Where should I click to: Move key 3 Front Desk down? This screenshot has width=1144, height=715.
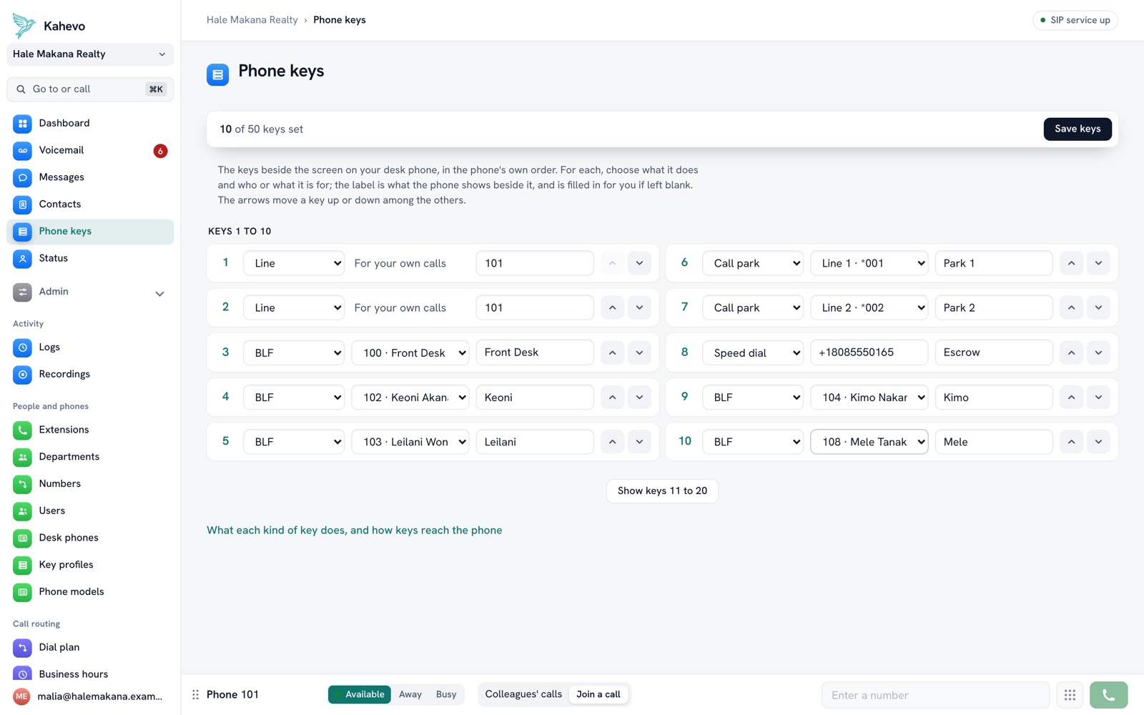639,352
